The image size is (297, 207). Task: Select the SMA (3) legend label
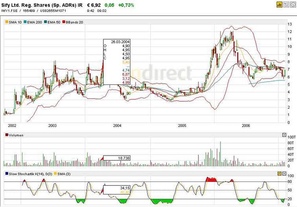click(64, 174)
